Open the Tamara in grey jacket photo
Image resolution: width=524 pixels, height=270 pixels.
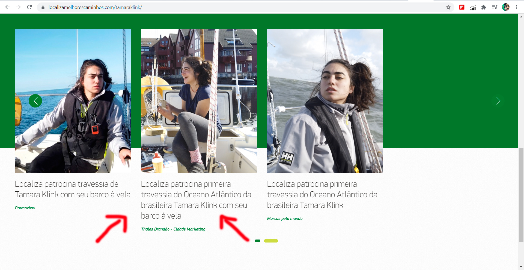pos(325,101)
